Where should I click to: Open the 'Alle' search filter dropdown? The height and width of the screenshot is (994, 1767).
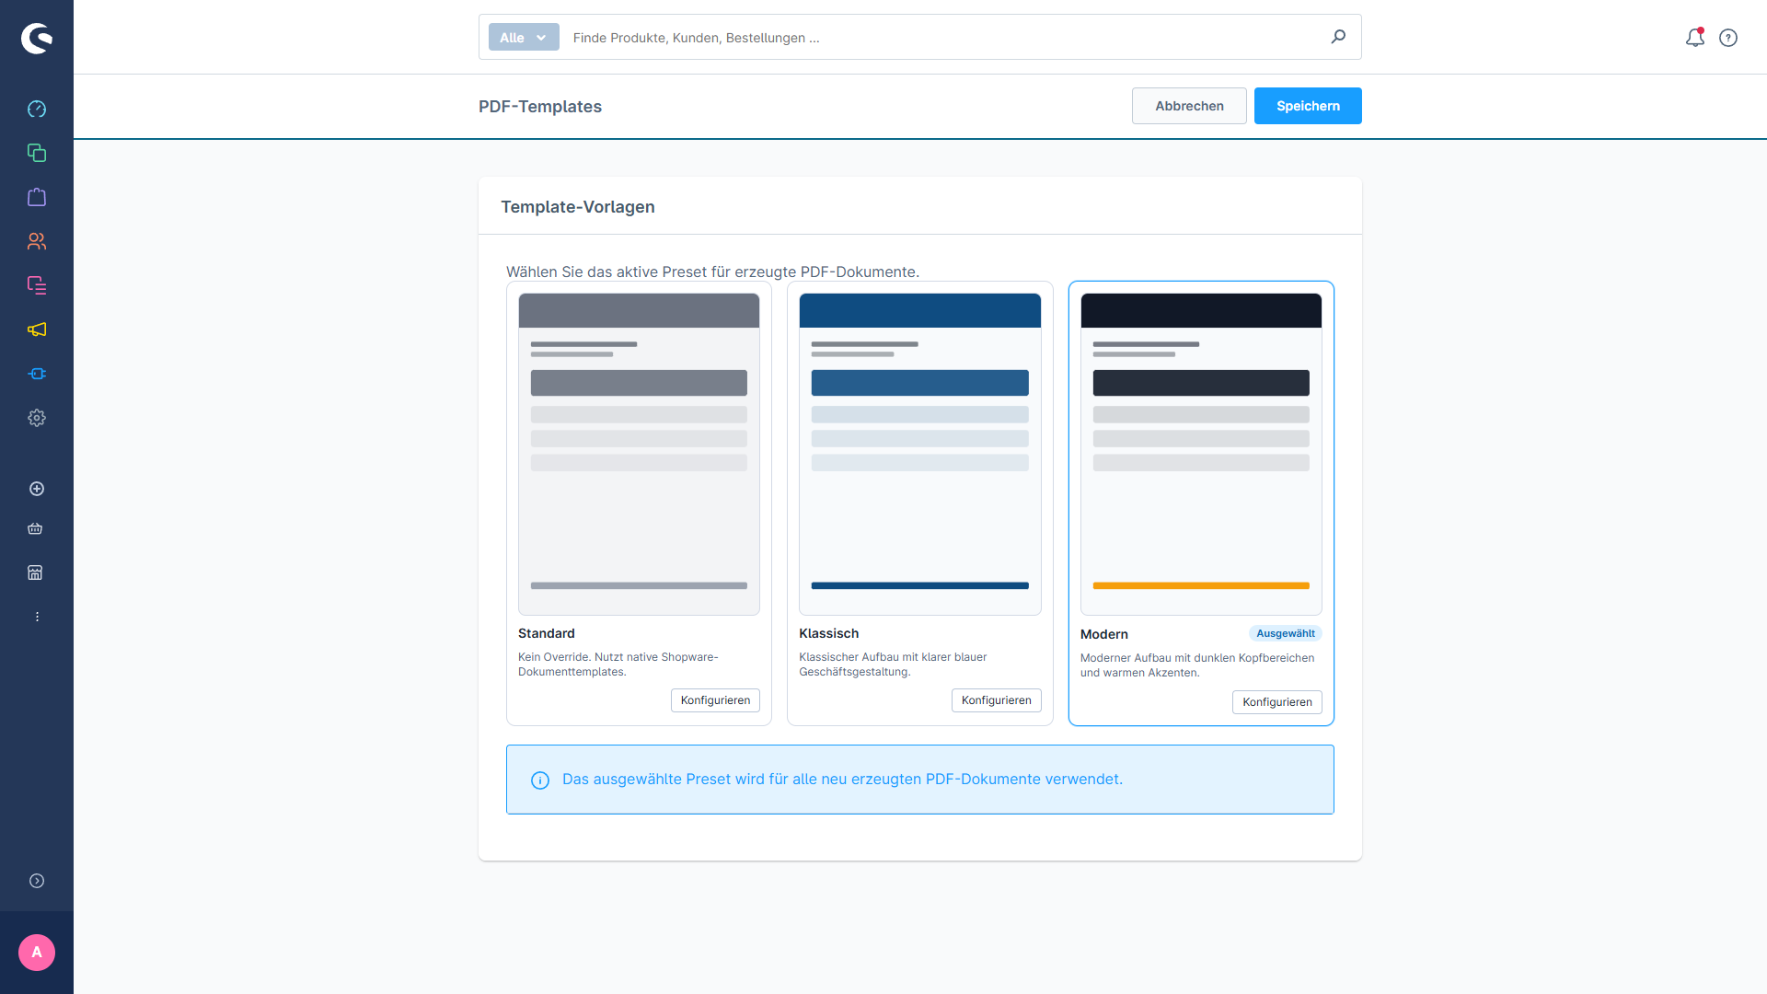523,37
